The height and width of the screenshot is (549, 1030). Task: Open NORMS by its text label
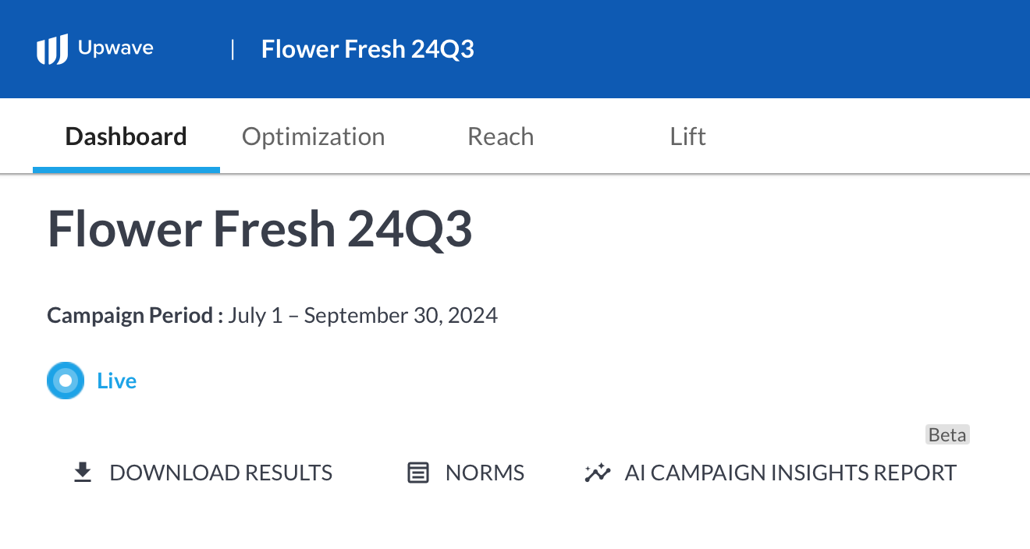485,473
